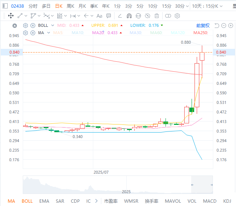Toggle the IC indicator
The image size is (236, 206).
click(88, 201)
